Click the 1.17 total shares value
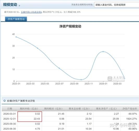 [89, 124]
